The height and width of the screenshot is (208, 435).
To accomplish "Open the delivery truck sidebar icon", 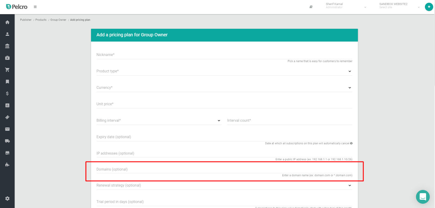I will [7, 141].
